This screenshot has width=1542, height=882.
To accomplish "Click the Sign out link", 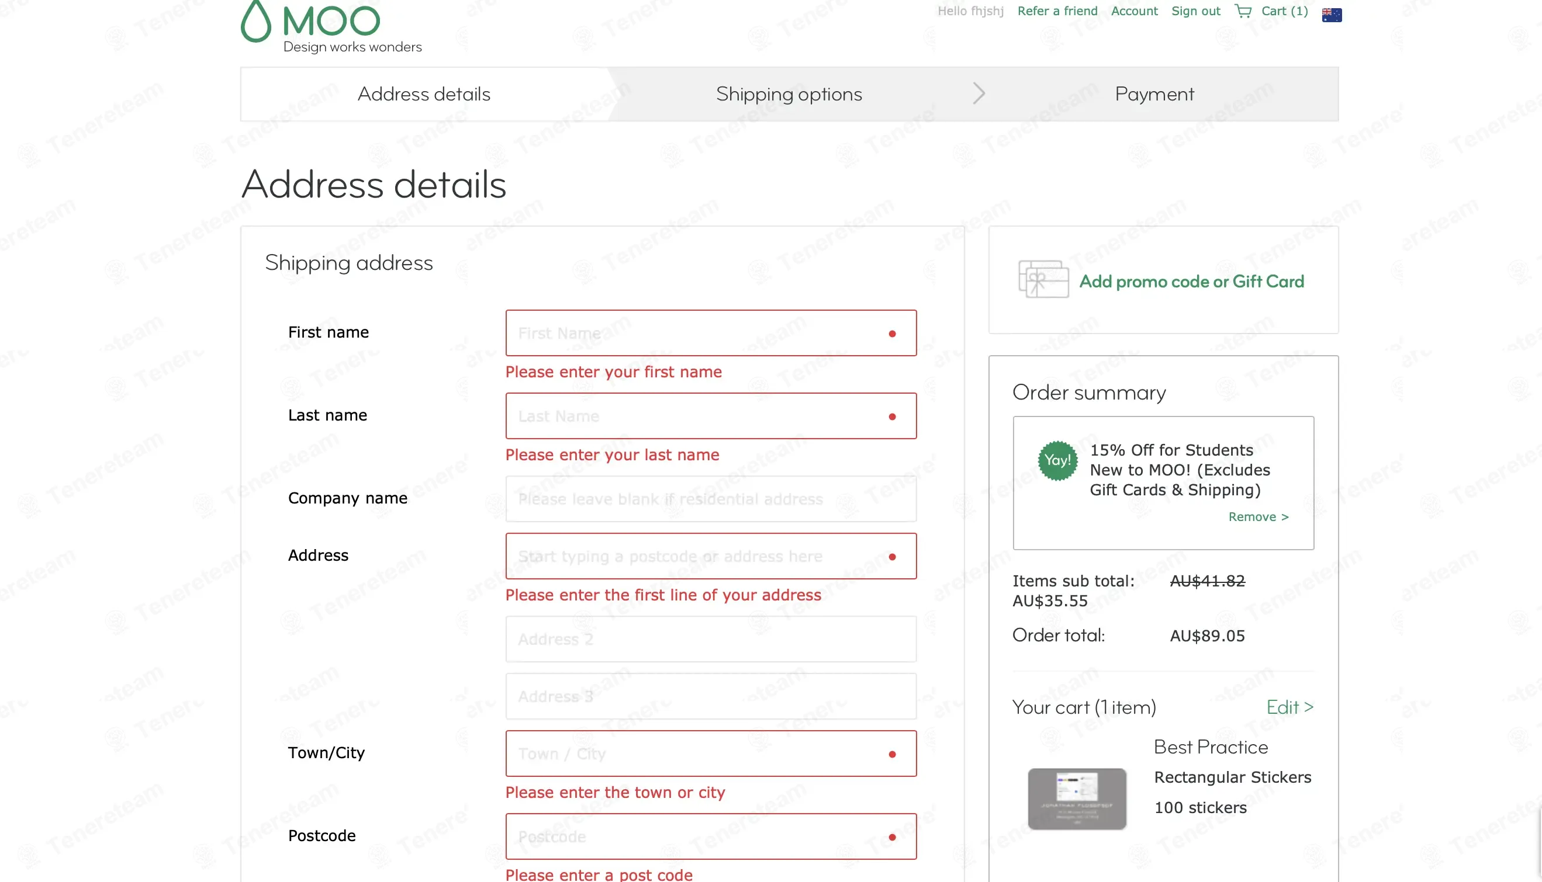I will [x=1195, y=11].
